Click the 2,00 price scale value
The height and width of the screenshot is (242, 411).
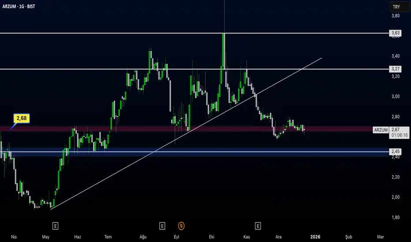[396, 197]
